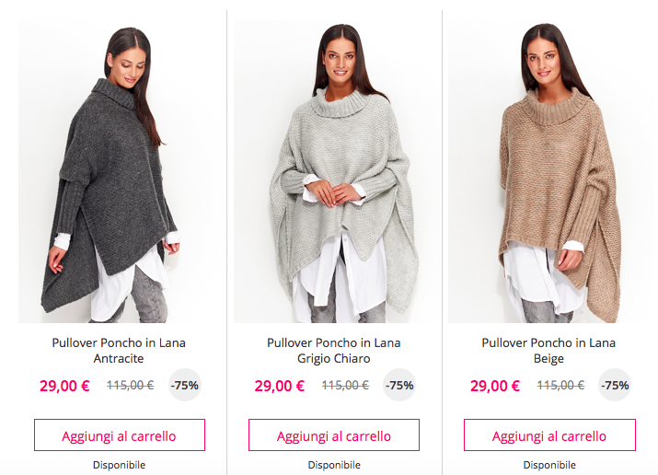Add Grigio Chiaro poncho to cart
658x475 pixels.
click(x=334, y=435)
